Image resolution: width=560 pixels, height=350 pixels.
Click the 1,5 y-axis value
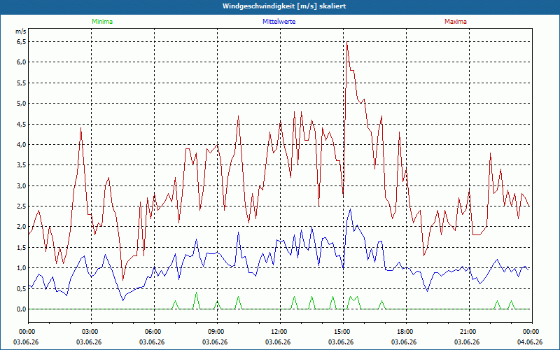coord(21,248)
